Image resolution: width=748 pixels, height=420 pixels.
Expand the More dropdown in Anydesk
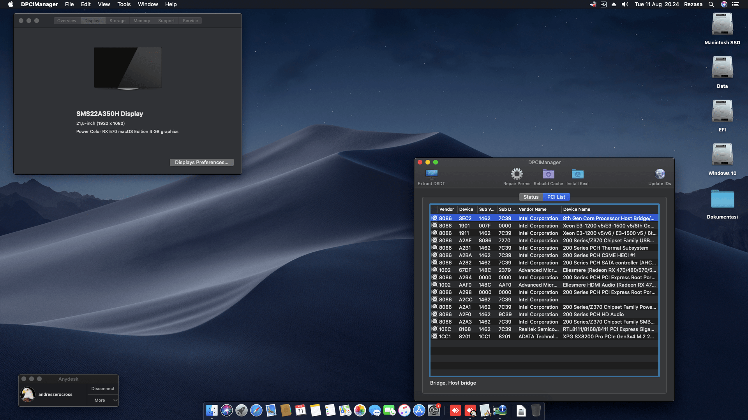tap(106, 400)
